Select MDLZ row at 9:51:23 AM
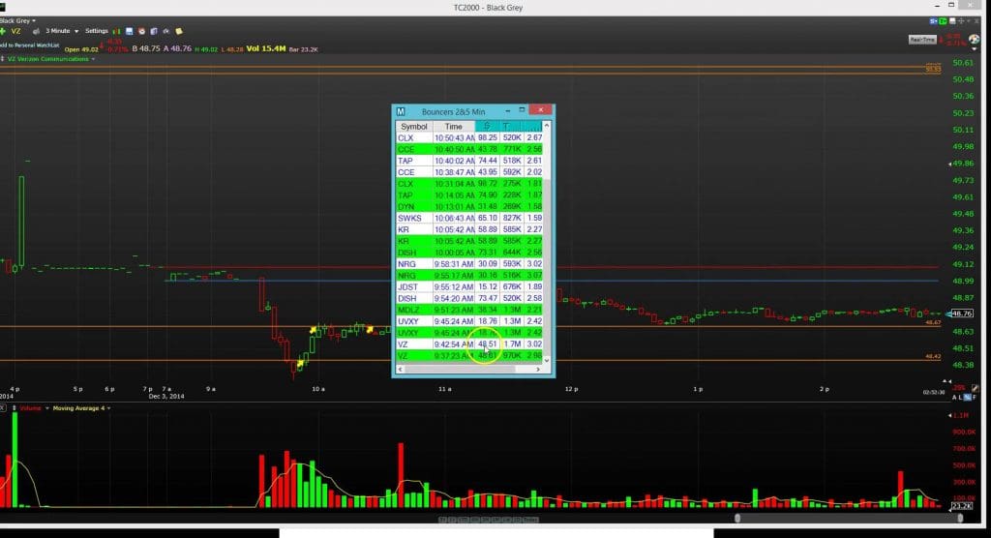991x538 pixels. coord(469,310)
